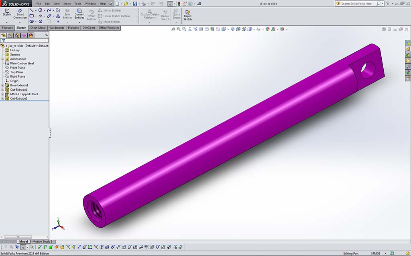Open the Insert menu
Viewport: 411px width, 256px height.
67,4
